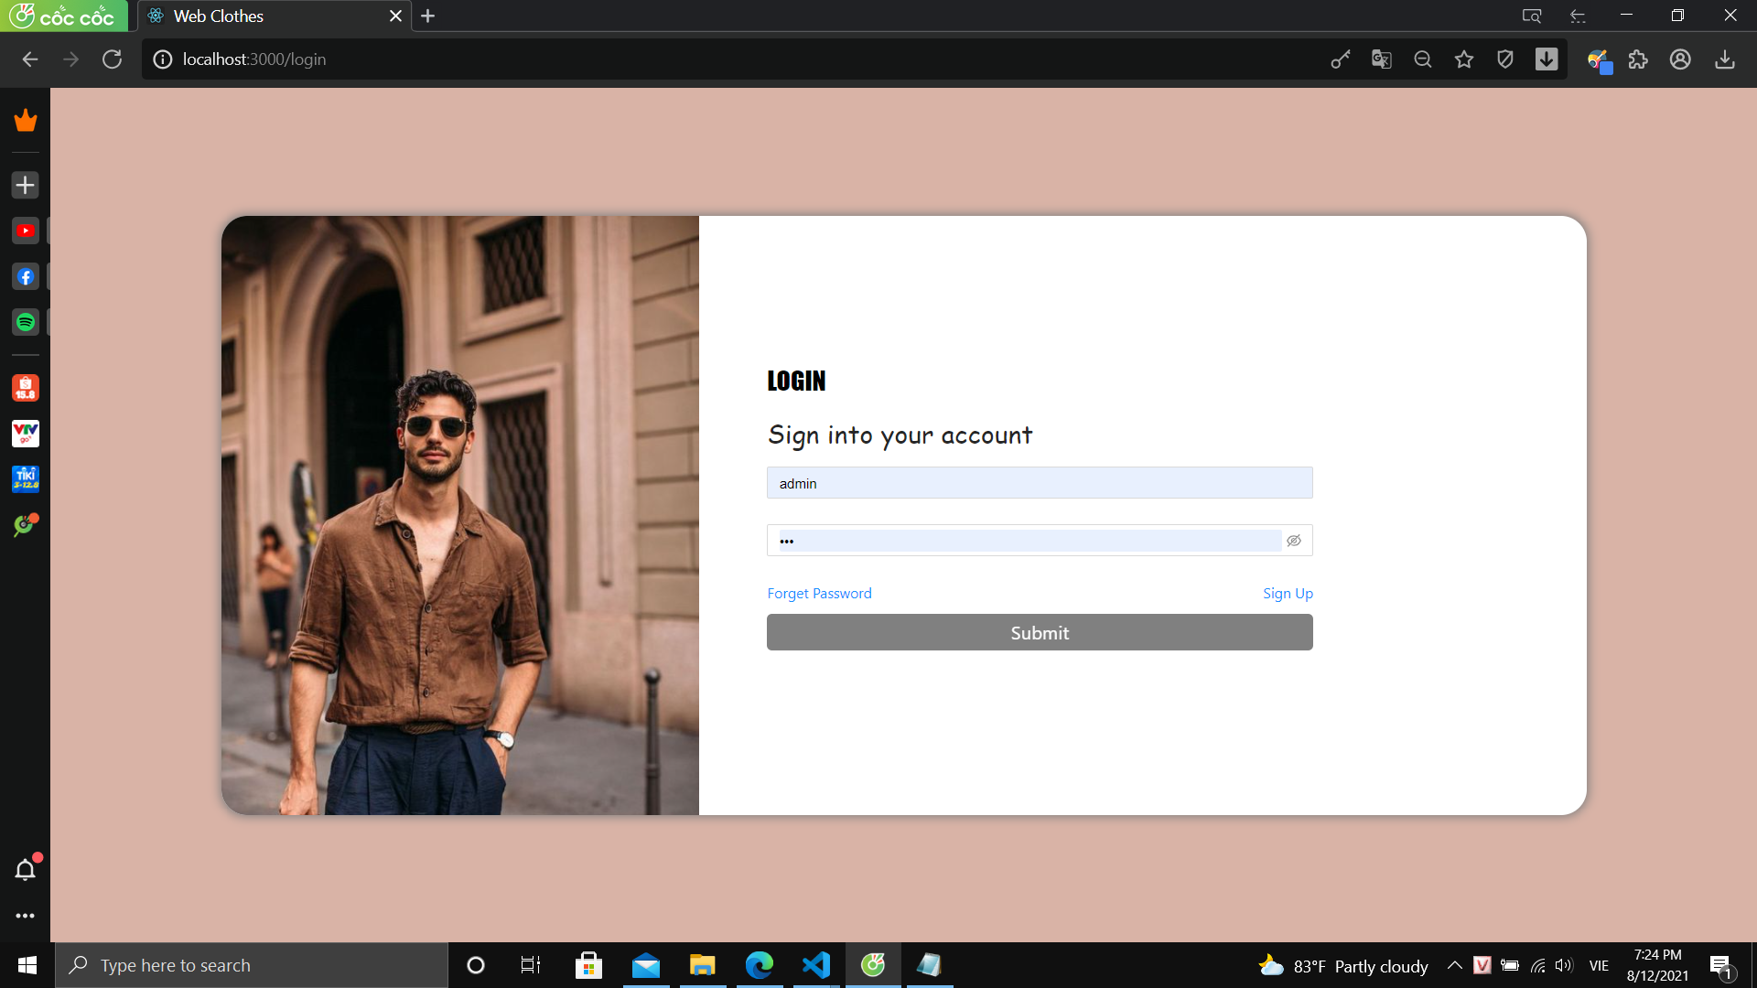The image size is (1757, 988).
Task: Focus the username field containing admin
Action: pyautogui.click(x=1040, y=483)
